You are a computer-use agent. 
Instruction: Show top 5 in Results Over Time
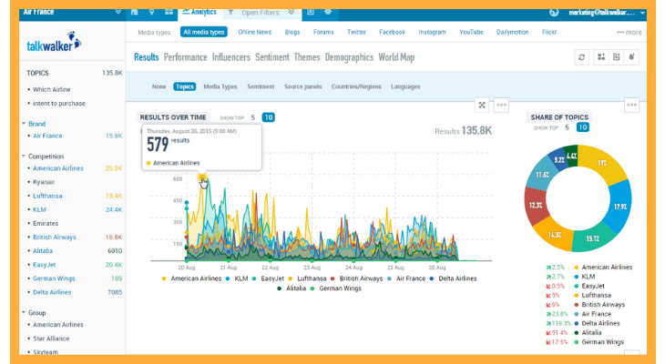click(252, 117)
